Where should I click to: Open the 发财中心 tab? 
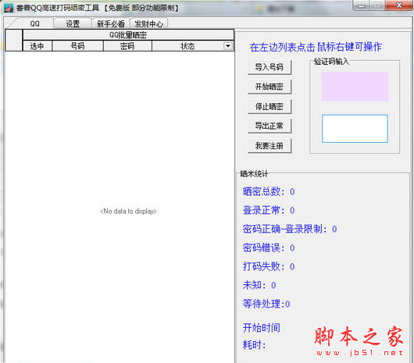click(x=148, y=24)
